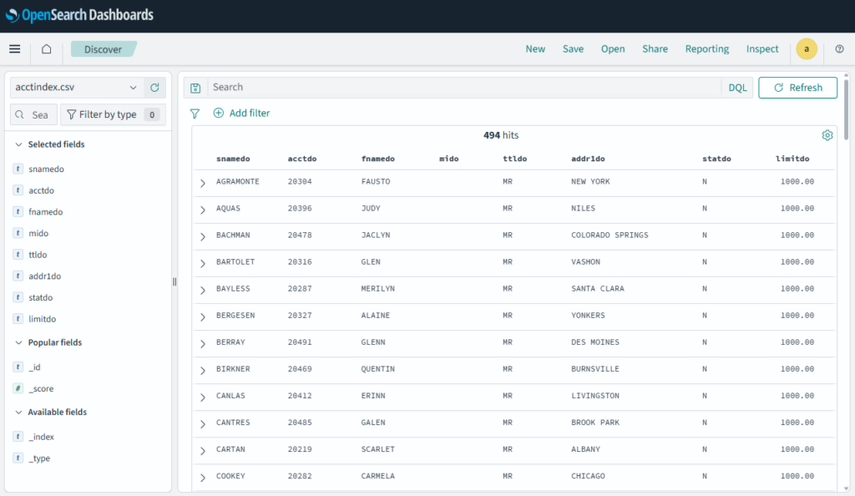Click Open in the top menu
855x496 pixels.
tap(613, 49)
